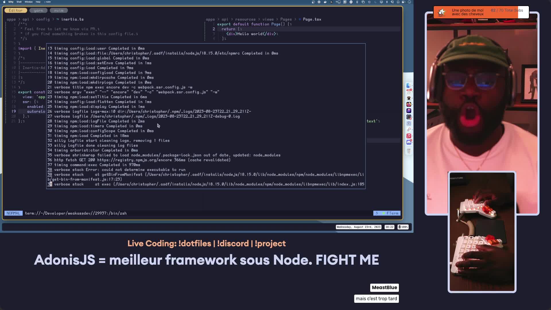Click the Logitech G menu bar icon
551x310 pixels.
click(x=331, y=2)
